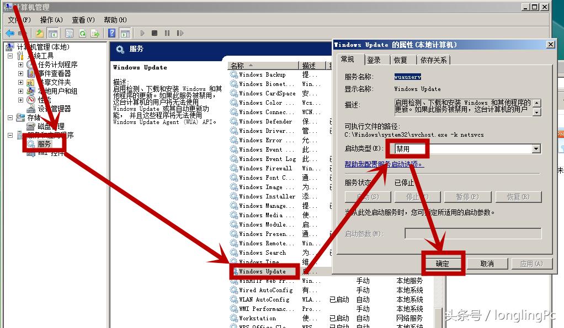Click the start service play icon
The height and width of the screenshot is (328, 564).
[143, 33]
